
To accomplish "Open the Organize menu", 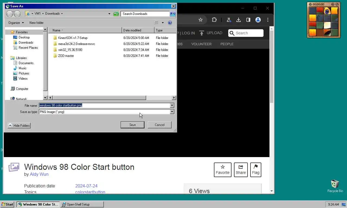I will (16, 23).
